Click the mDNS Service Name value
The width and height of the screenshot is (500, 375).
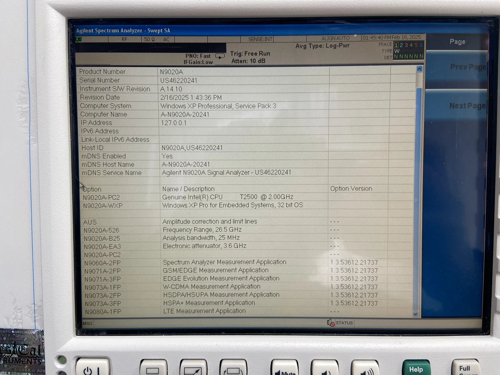(x=226, y=172)
